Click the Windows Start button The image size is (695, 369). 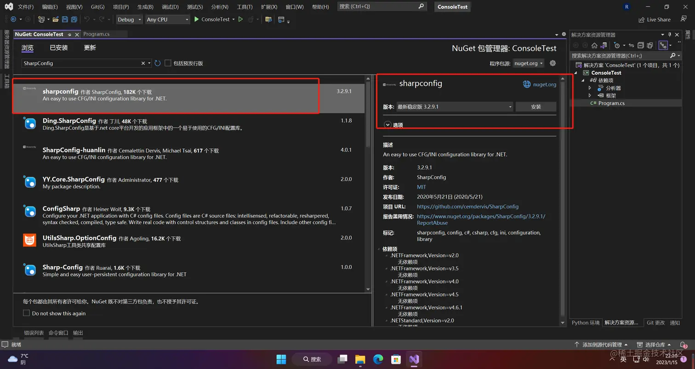point(281,359)
